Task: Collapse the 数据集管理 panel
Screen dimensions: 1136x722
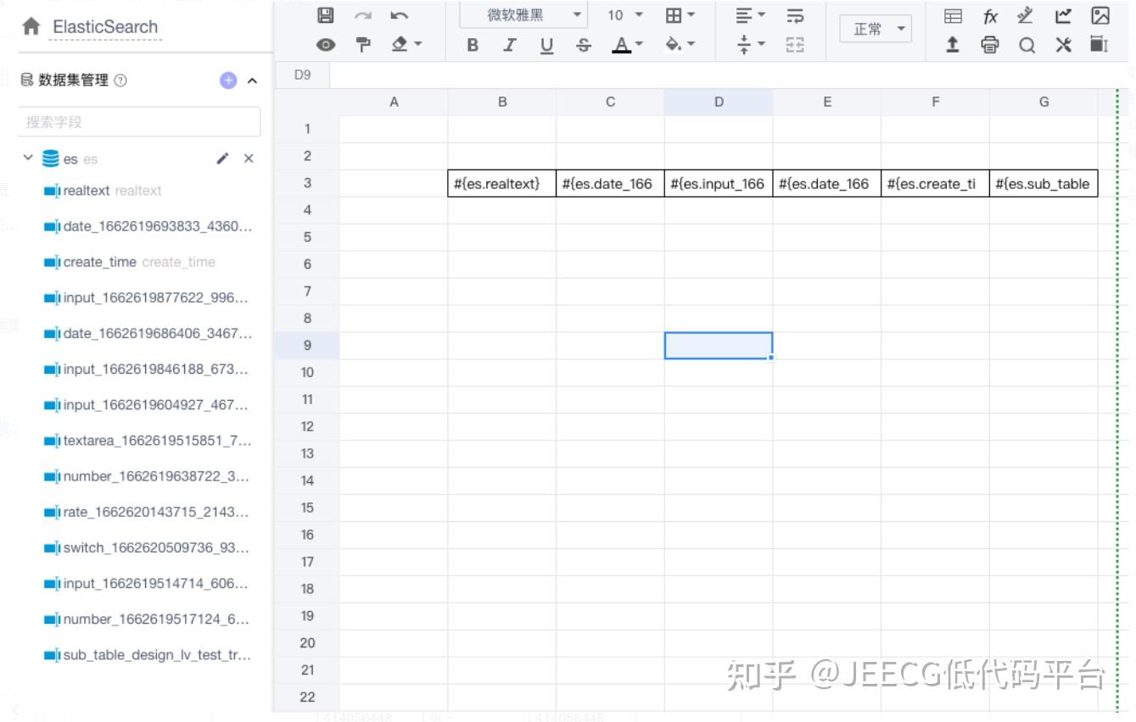Action: coord(252,81)
